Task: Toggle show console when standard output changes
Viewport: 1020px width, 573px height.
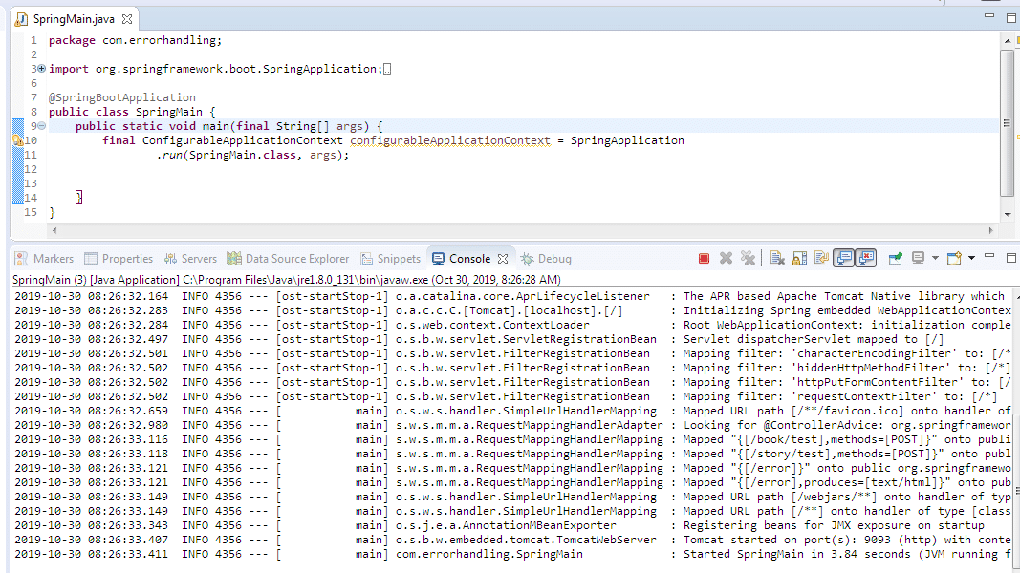Action: click(843, 258)
